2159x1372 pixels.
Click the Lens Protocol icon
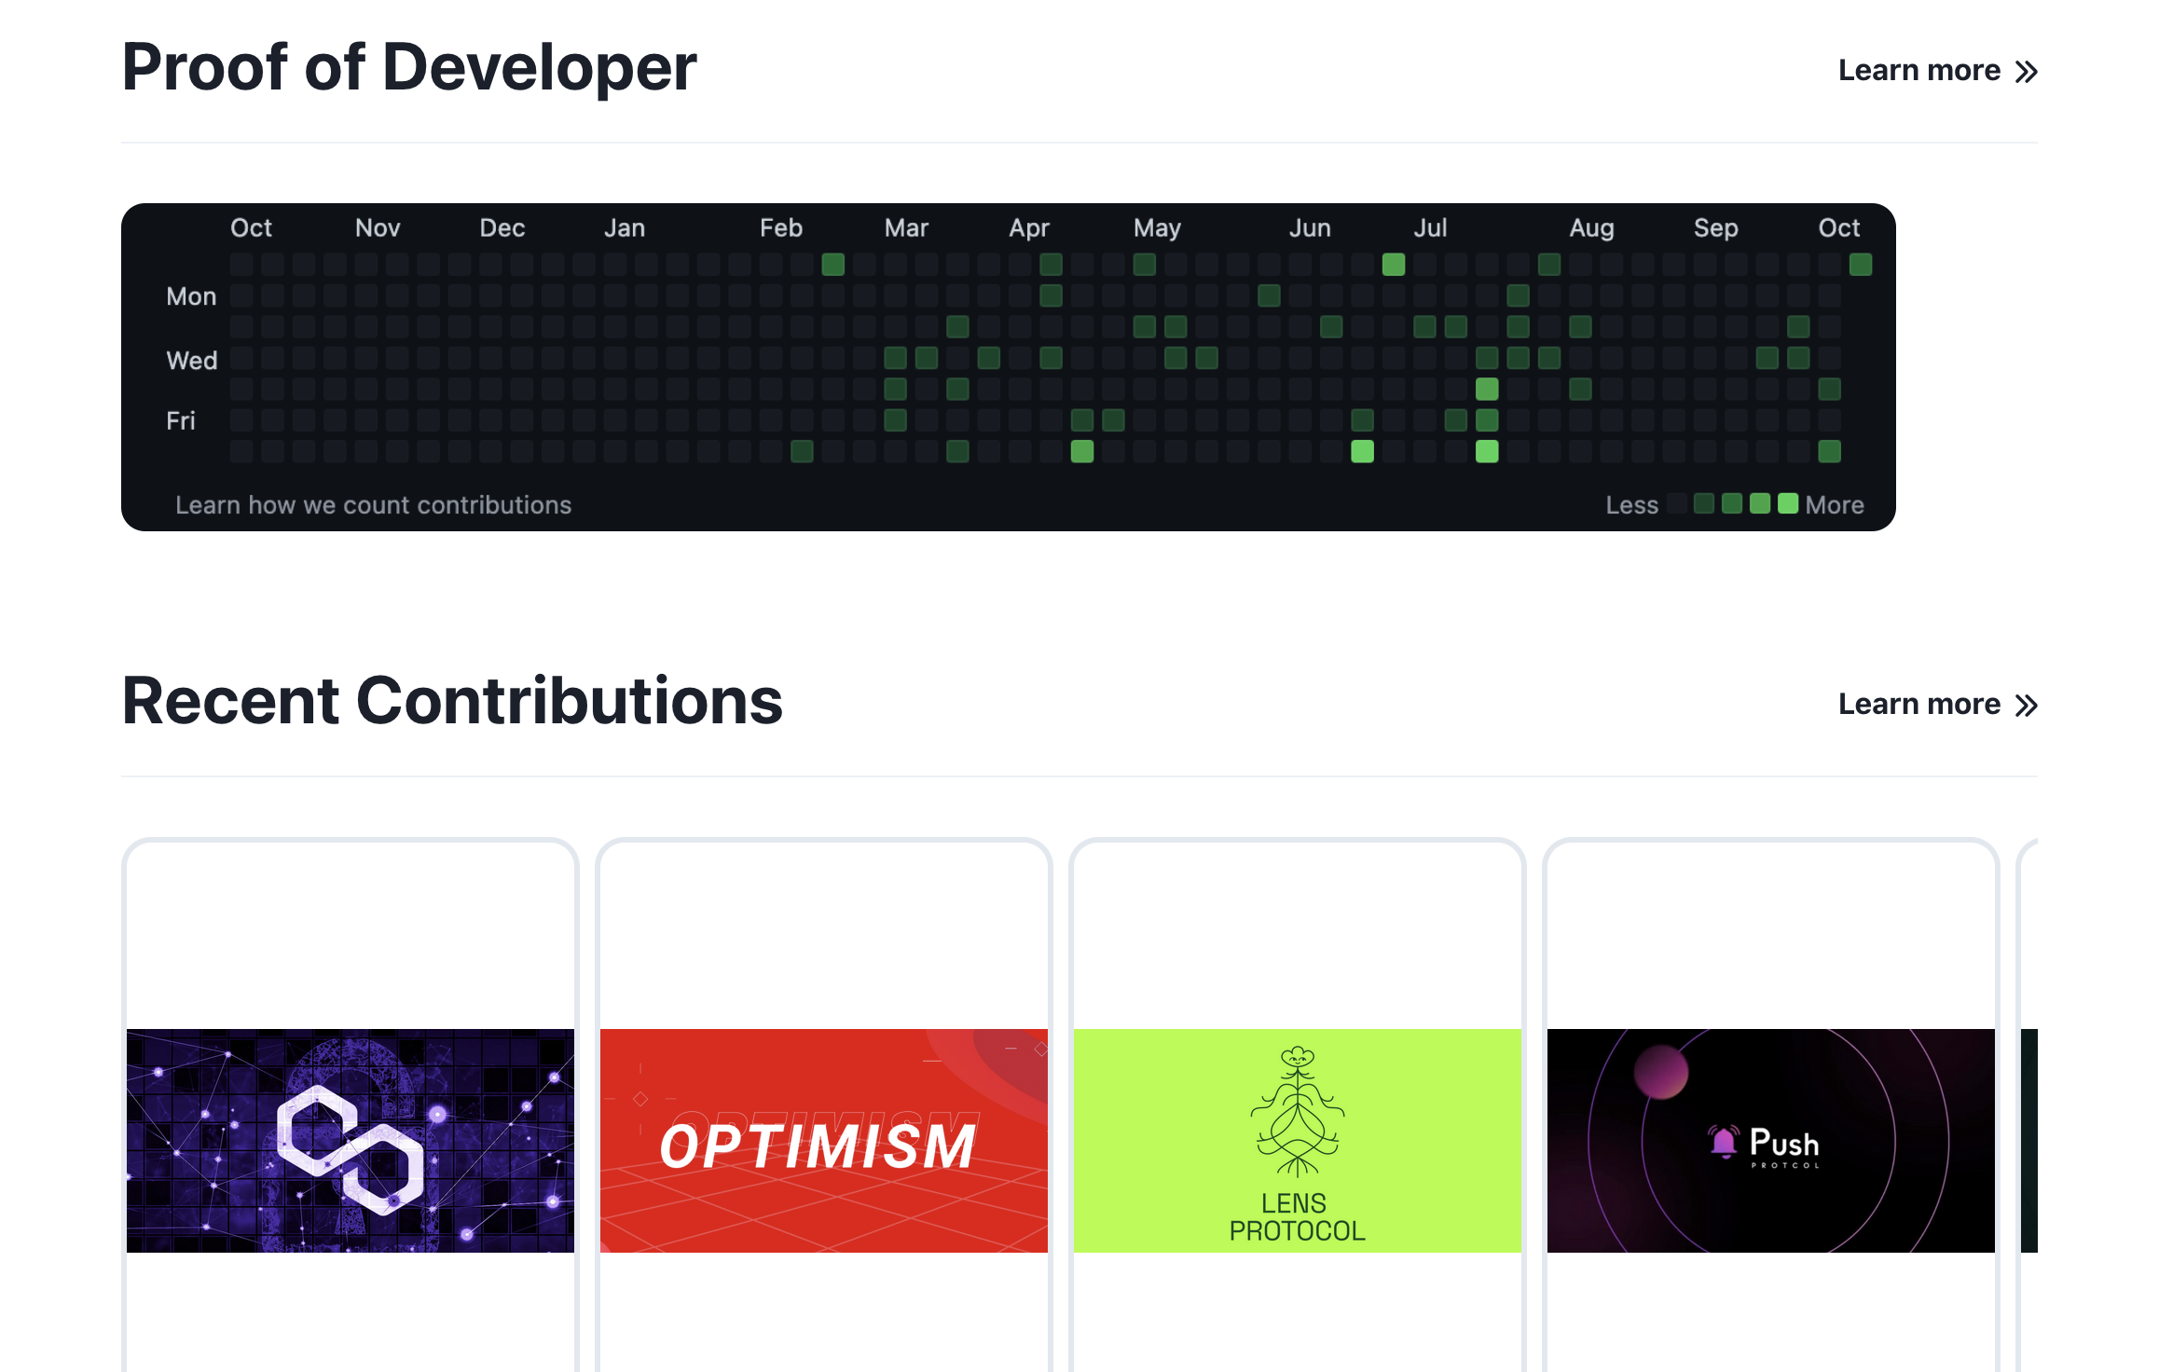click(x=1297, y=1141)
